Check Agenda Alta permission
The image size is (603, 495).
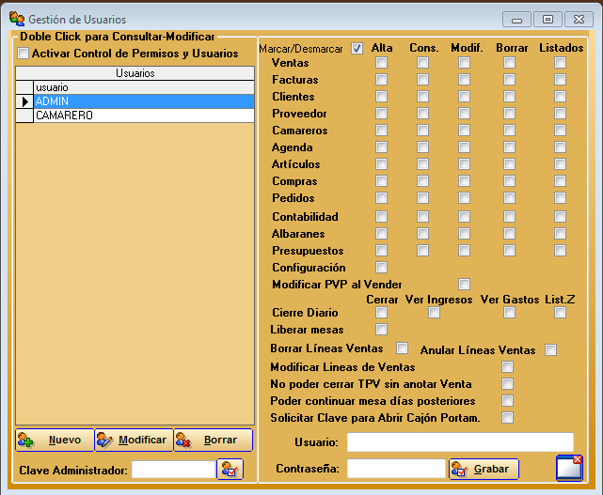coord(382,147)
